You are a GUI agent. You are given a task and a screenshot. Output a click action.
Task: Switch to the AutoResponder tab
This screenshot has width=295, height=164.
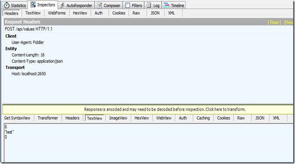pos(76,5)
